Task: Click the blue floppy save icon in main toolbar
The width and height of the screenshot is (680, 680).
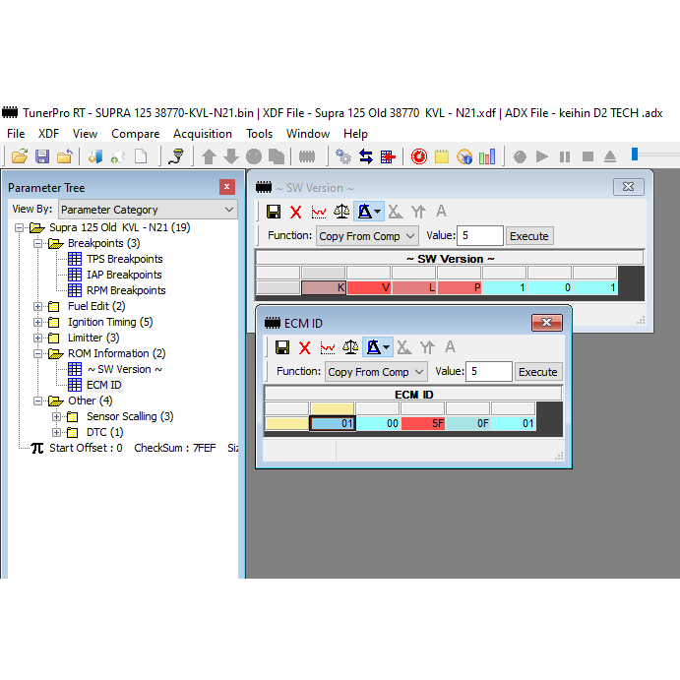Action: [x=41, y=156]
